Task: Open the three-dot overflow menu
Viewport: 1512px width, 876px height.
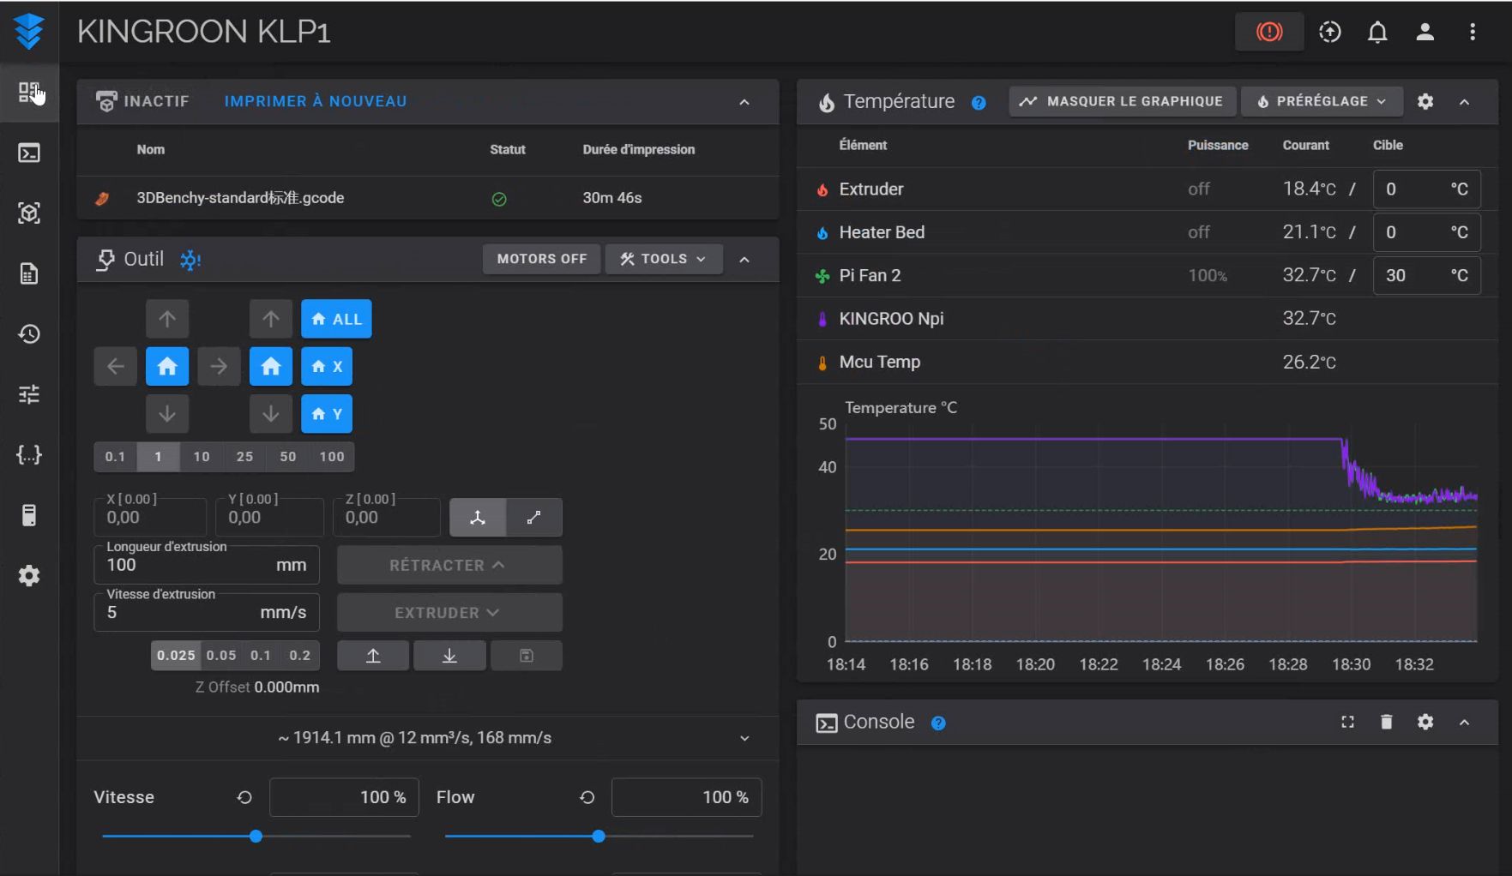Action: click(1473, 32)
